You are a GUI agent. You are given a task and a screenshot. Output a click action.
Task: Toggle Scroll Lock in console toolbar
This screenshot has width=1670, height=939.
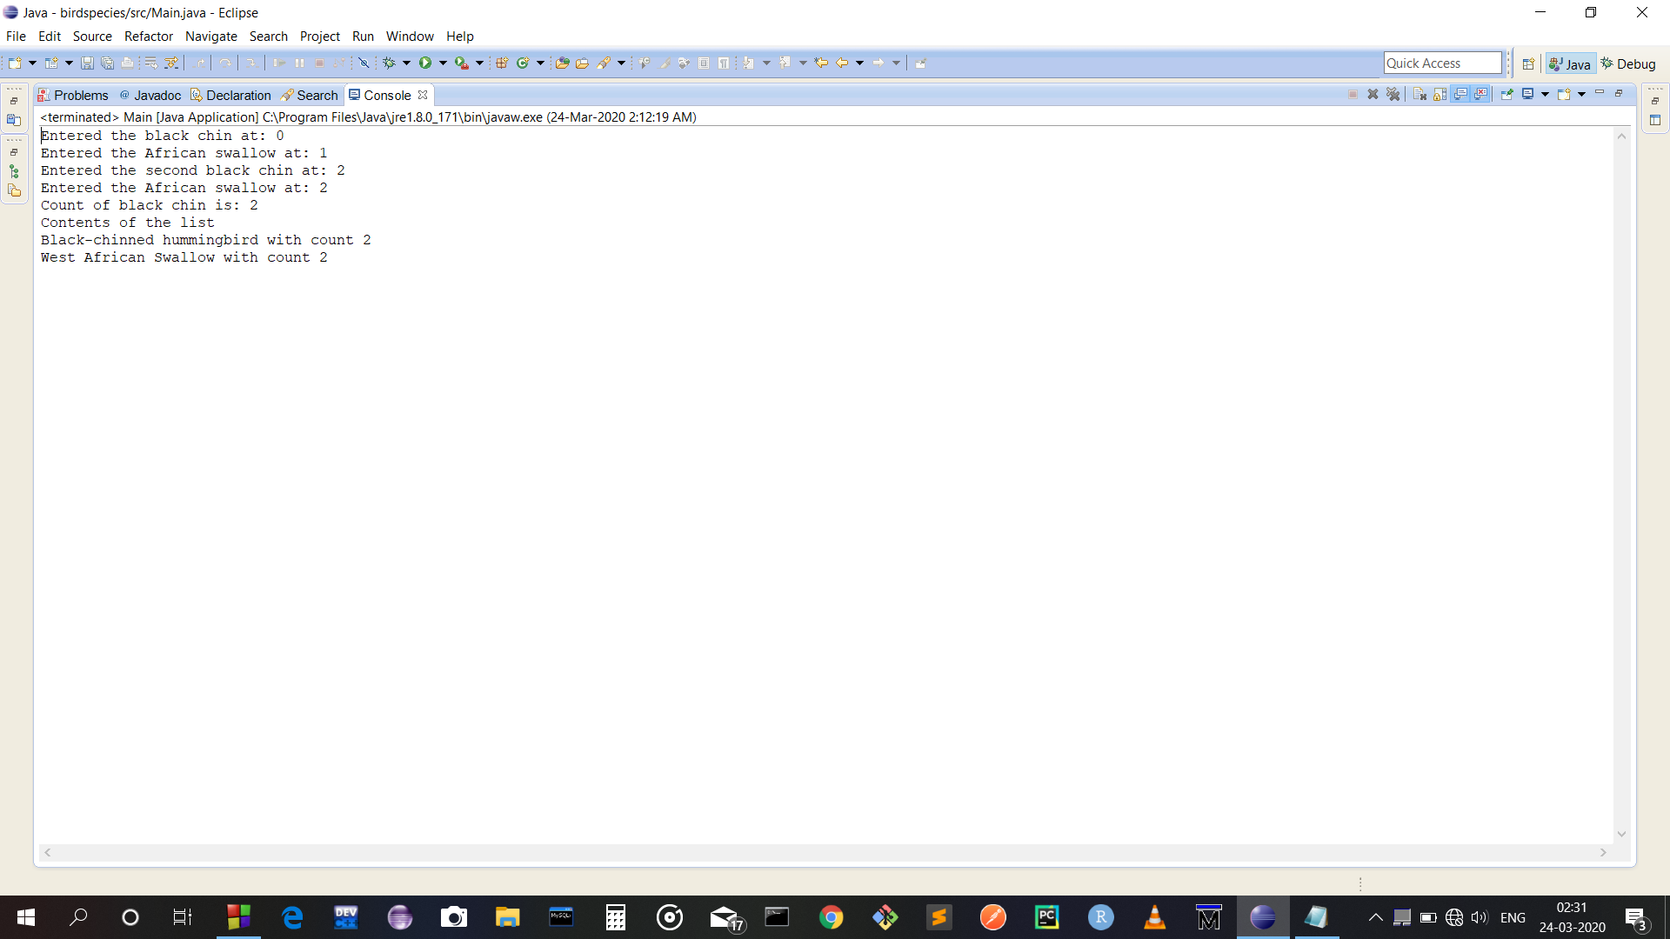click(1440, 94)
